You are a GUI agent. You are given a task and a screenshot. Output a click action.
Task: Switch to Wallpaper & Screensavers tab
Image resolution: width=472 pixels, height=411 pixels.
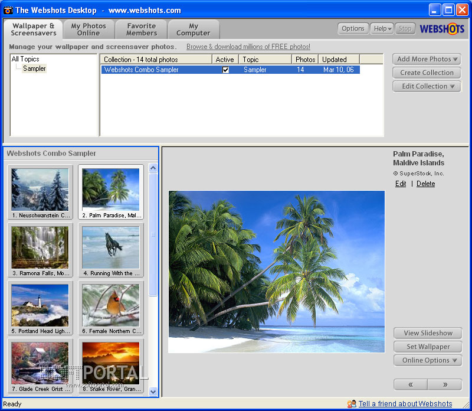tap(34, 30)
